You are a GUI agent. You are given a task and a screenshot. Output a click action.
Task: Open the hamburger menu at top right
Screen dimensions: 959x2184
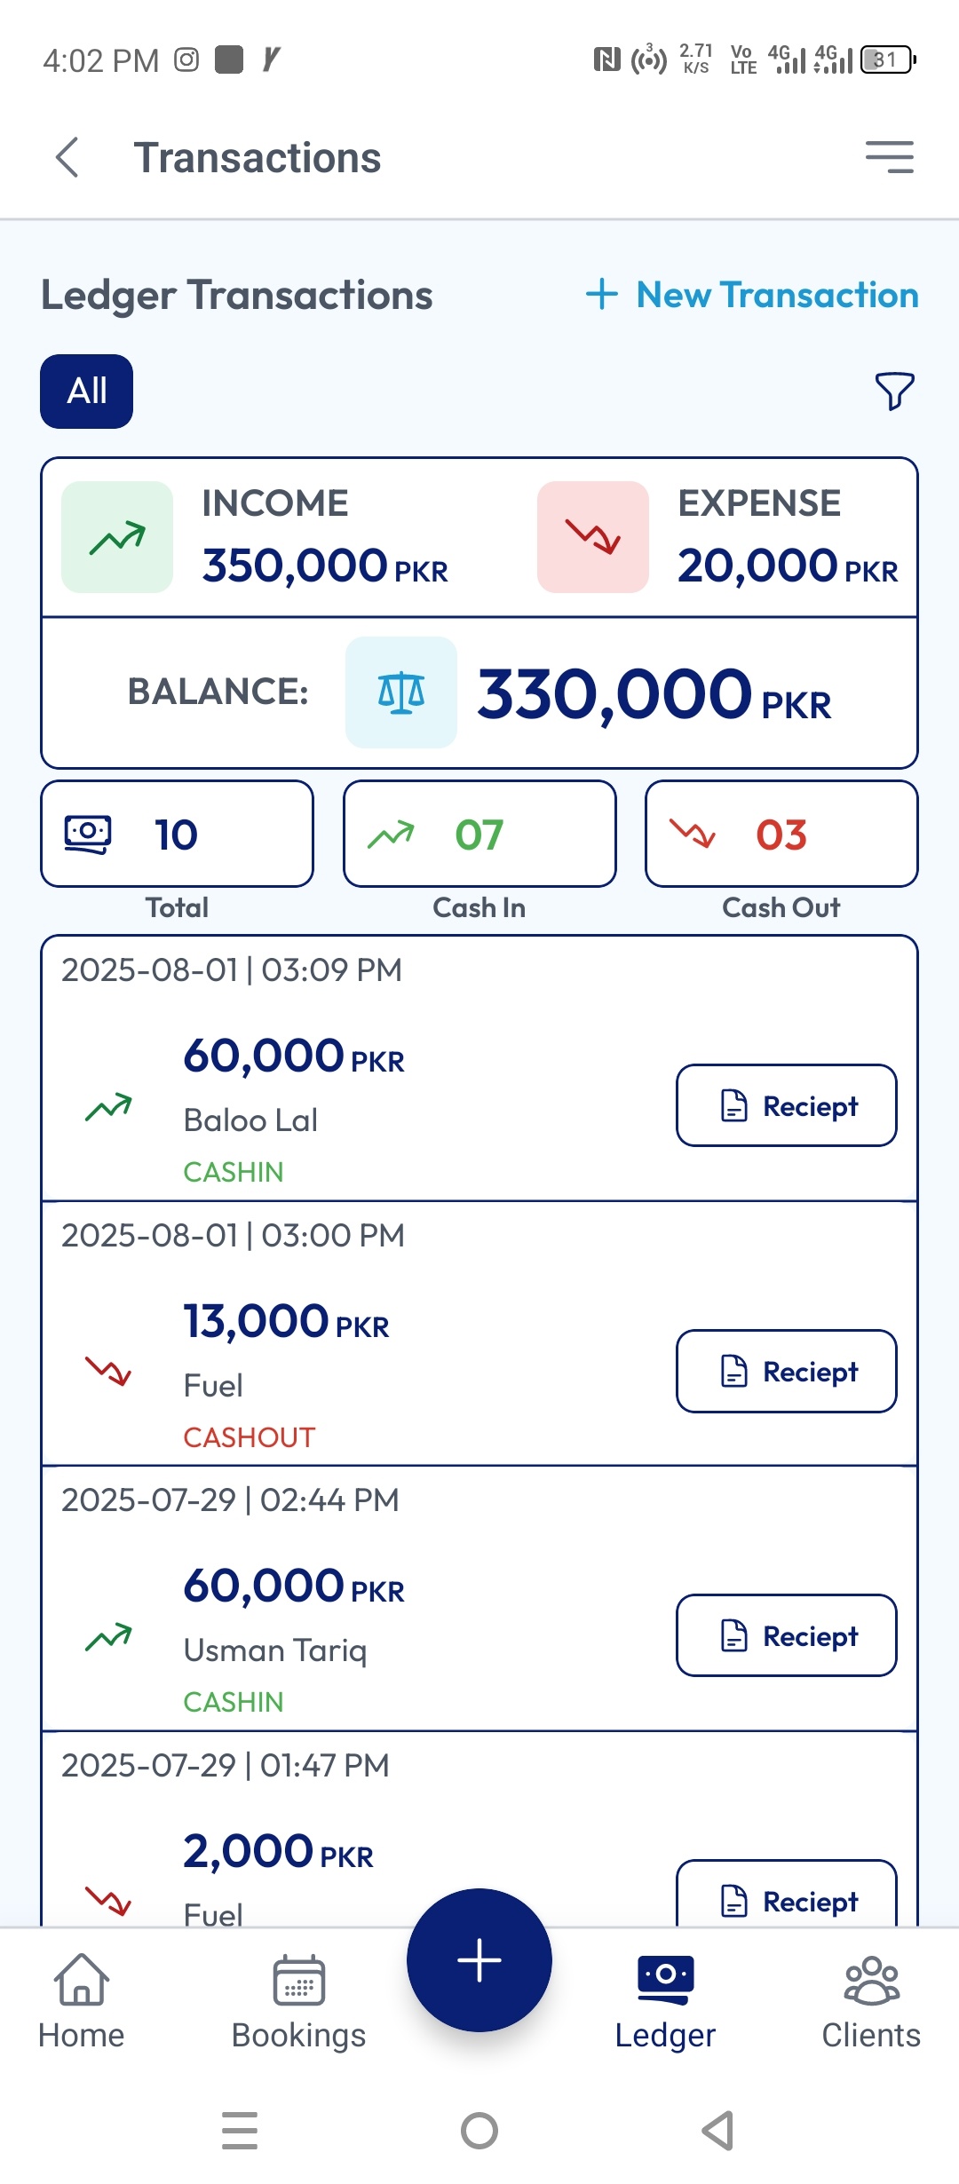(x=890, y=157)
